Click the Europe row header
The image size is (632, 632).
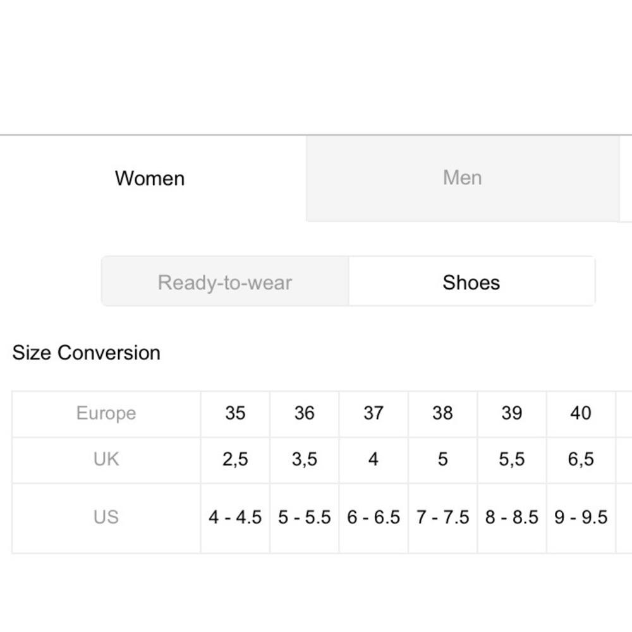pos(106,413)
